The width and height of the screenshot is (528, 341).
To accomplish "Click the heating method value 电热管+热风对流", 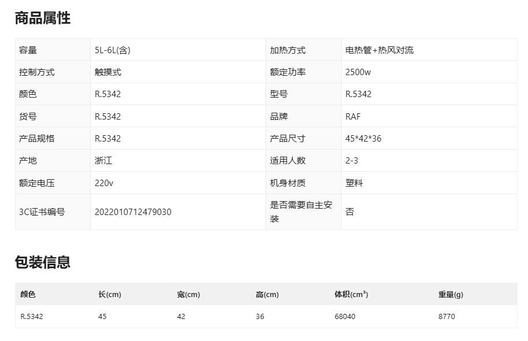I will [x=379, y=50].
